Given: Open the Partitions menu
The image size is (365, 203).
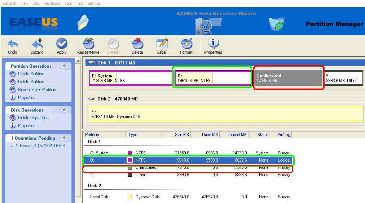Looking at the screenshot, I should 52,3.
